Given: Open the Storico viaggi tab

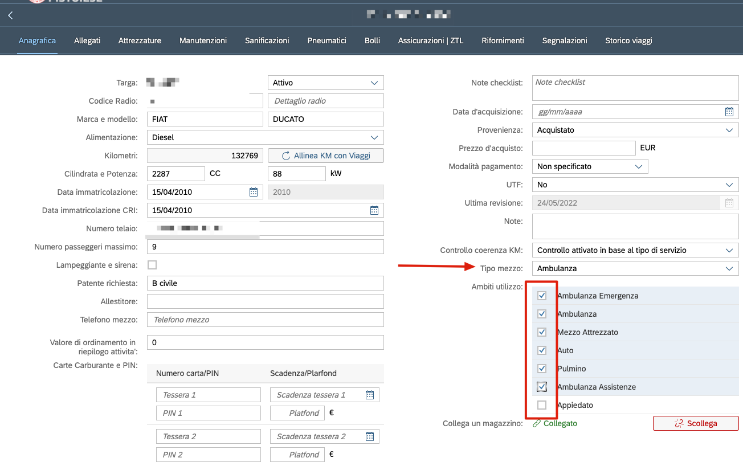Looking at the screenshot, I should tap(628, 40).
